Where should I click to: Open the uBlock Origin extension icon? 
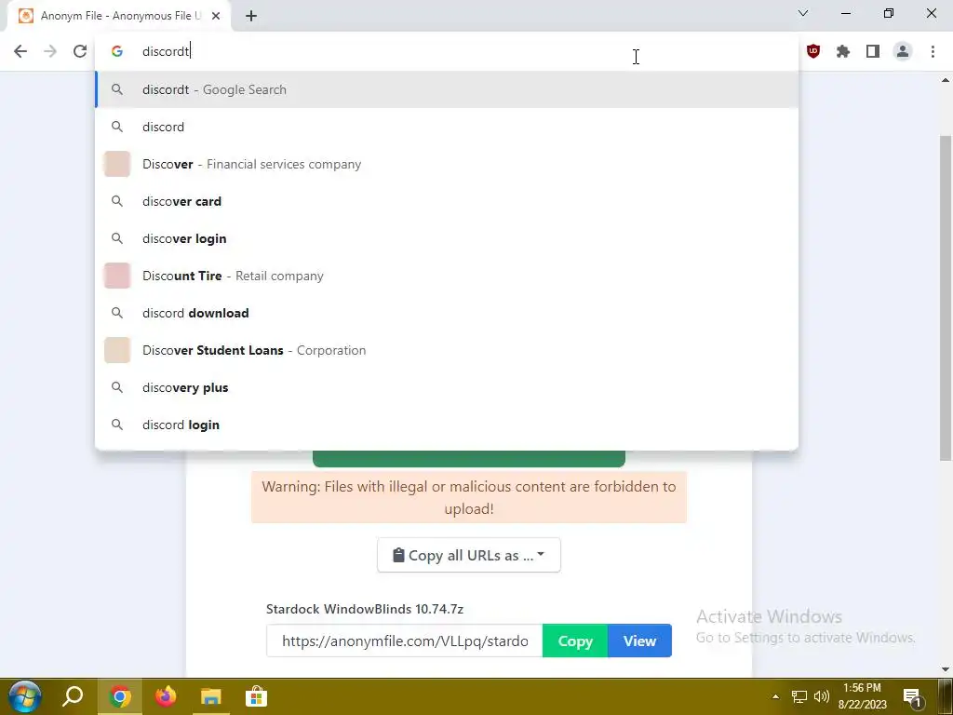pos(813,52)
